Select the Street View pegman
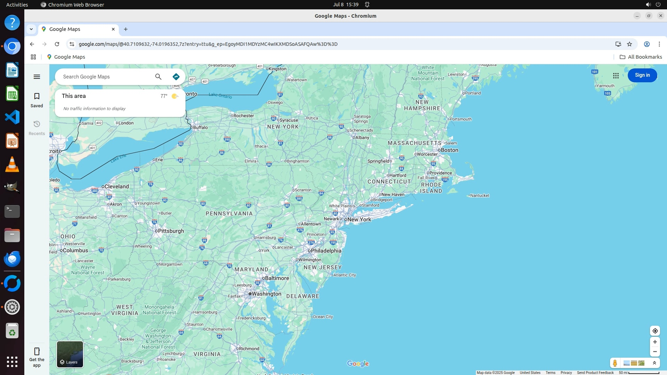The image size is (667, 375). [x=615, y=363]
